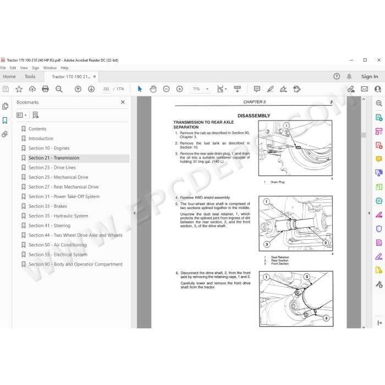
Task: Share link to file icon
Action: 351,89
